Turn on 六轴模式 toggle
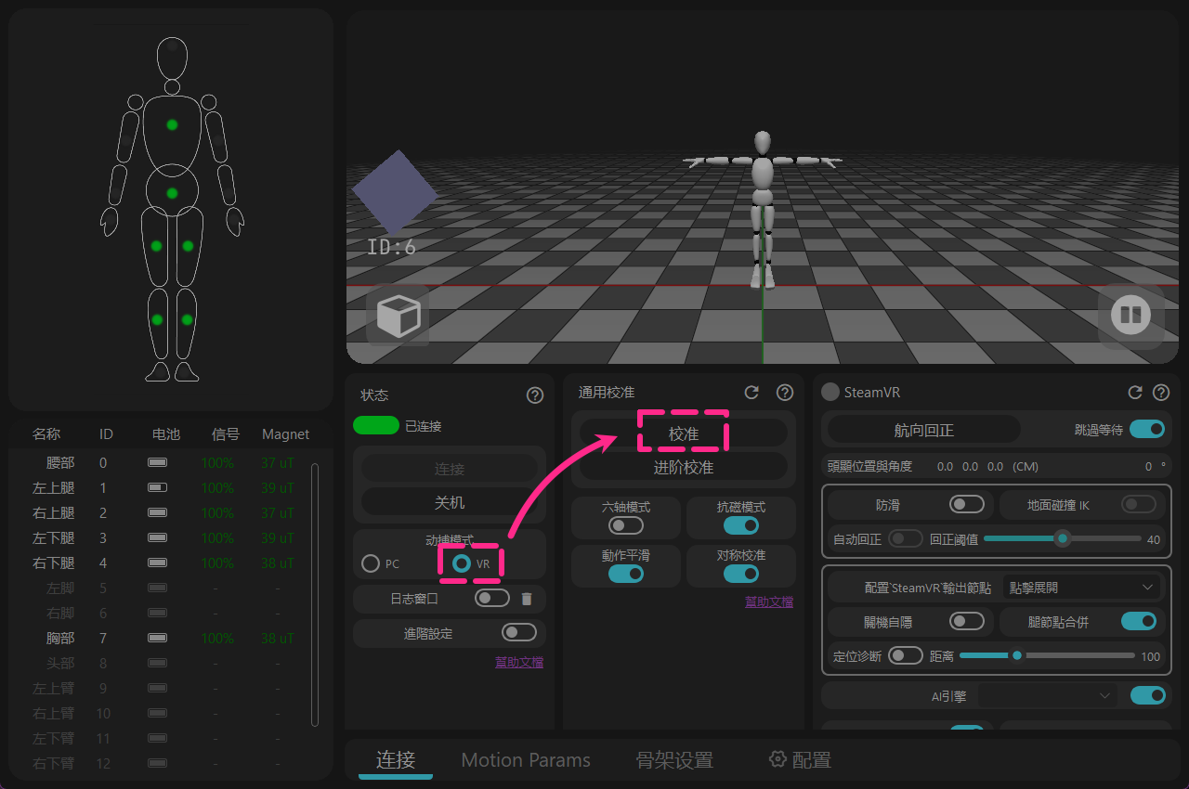The height and width of the screenshot is (789, 1189). coord(626,525)
